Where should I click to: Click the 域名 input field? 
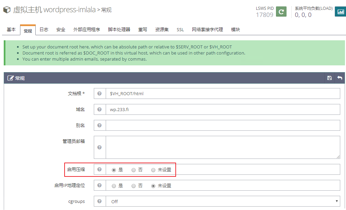223,109
